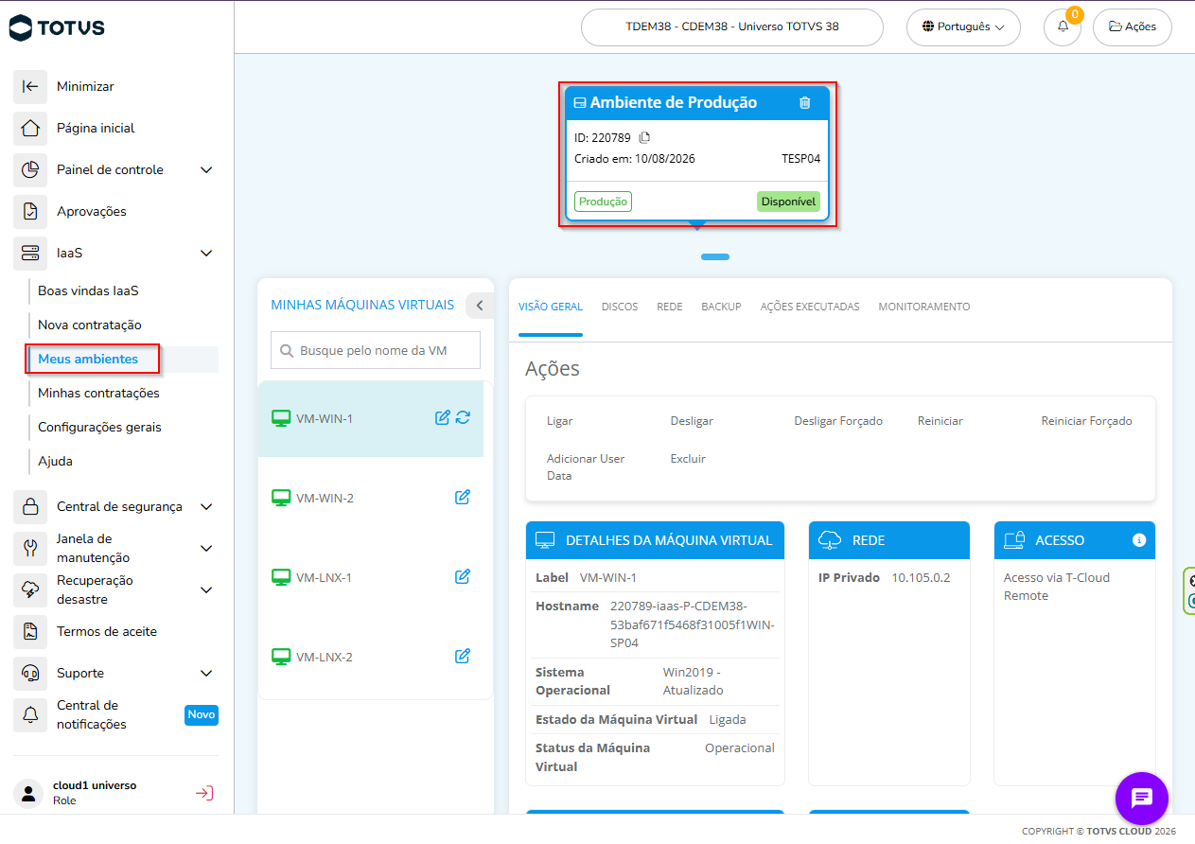The height and width of the screenshot is (844, 1195).
Task: Switch to the Rede tab
Action: (x=670, y=307)
